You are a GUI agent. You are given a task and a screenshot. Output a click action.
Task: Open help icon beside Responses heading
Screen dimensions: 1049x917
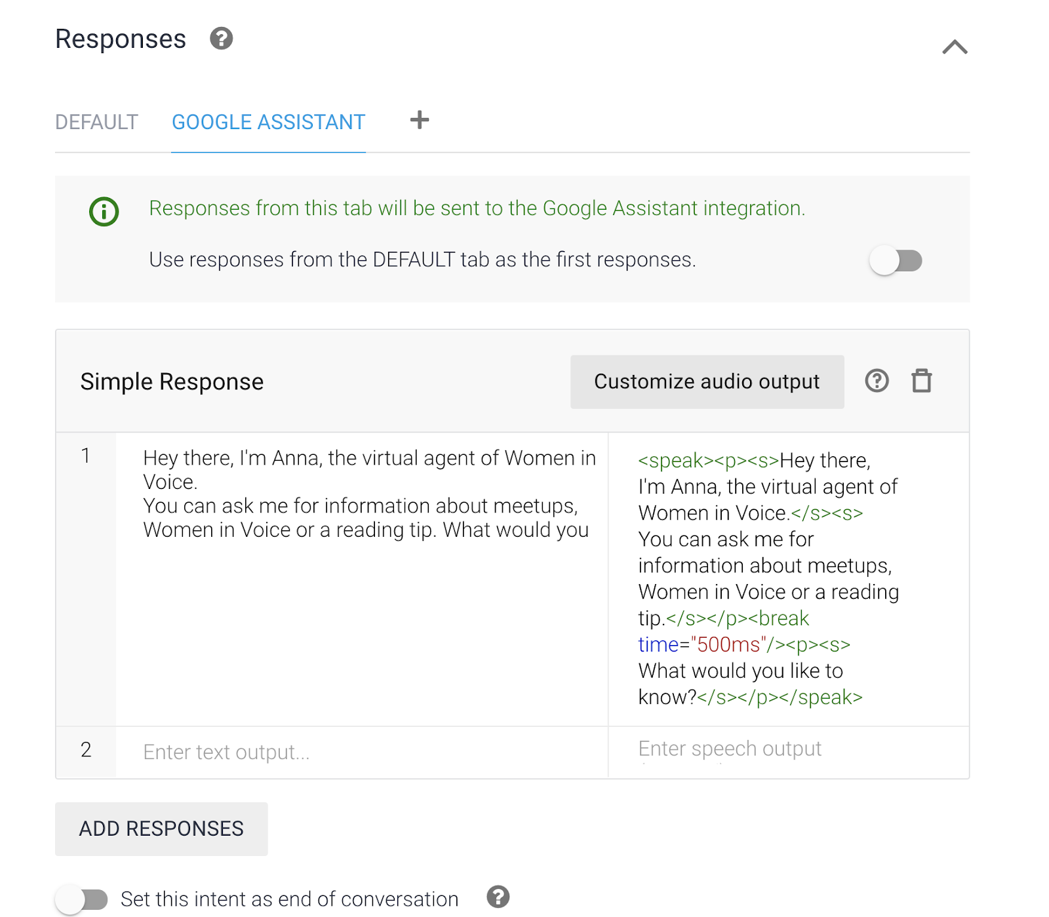coord(221,39)
